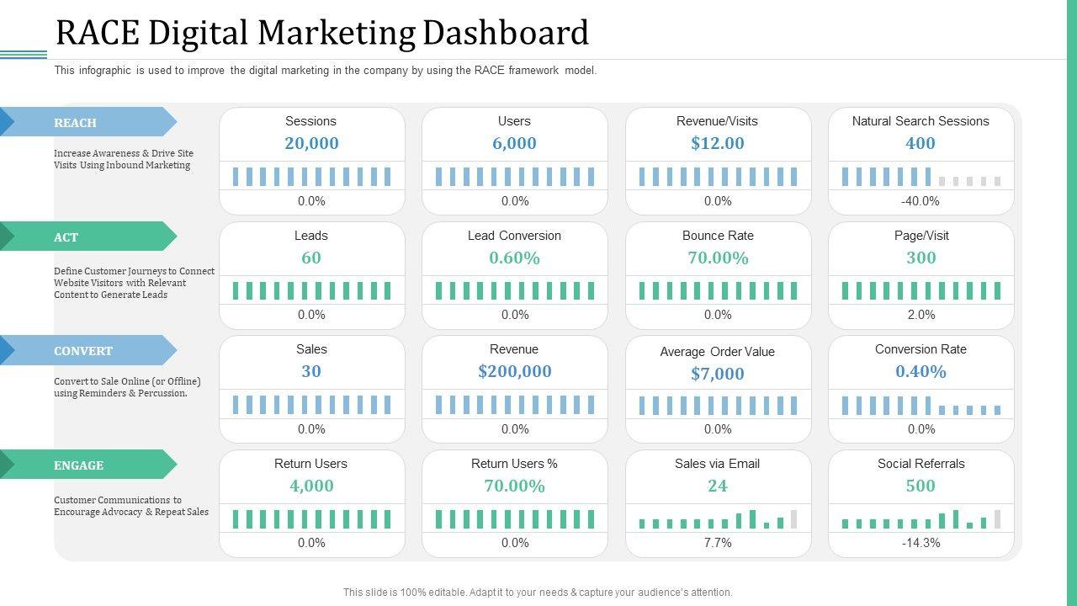1077x606 pixels.
Task: Select the Average Order Value title
Action: 718,352
